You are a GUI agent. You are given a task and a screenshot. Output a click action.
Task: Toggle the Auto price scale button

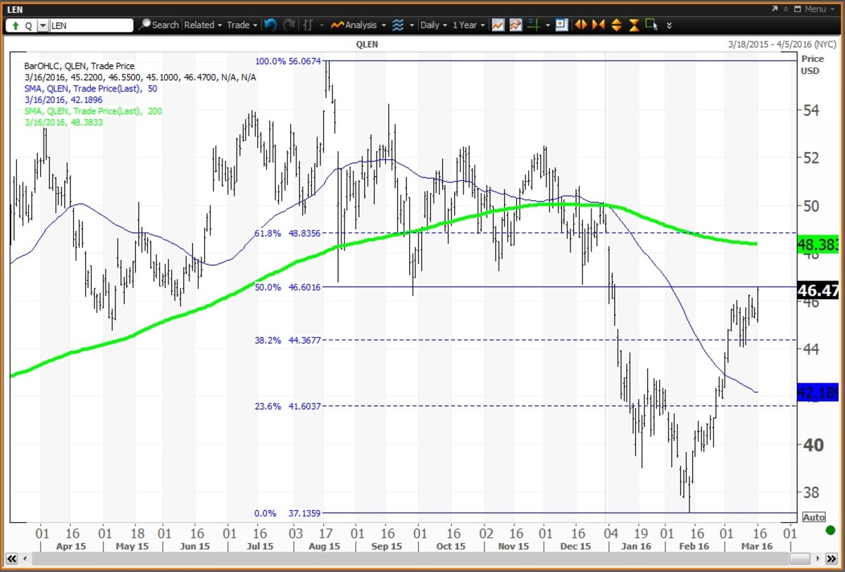pos(813,517)
